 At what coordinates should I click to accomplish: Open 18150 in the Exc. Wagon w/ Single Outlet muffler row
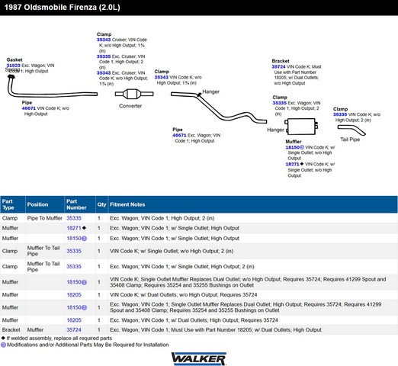point(74,239)
